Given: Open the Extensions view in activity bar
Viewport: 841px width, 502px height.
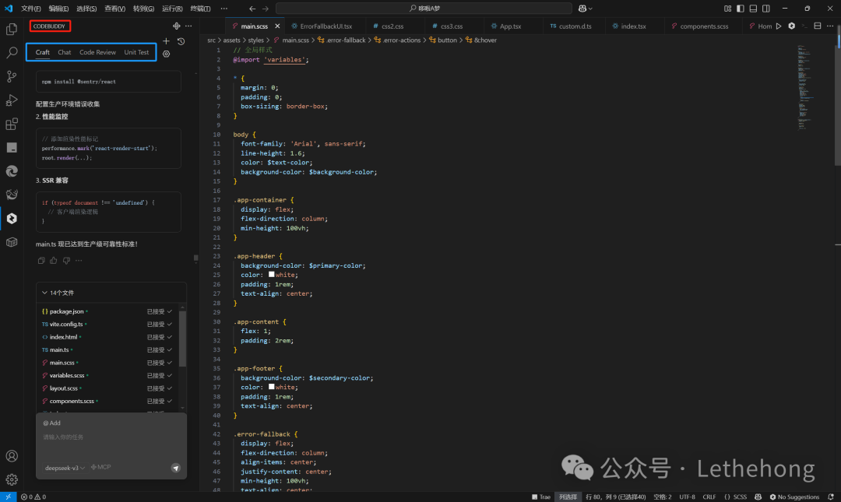Looking at the screenshot, I should point(12,124).
